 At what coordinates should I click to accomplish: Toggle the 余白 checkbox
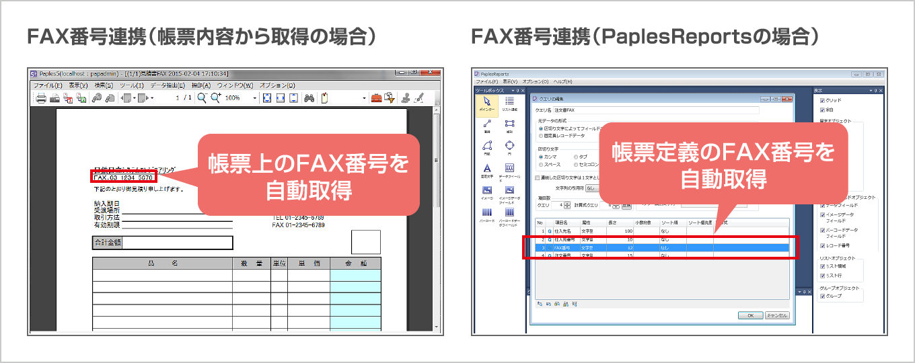point(822,110)
